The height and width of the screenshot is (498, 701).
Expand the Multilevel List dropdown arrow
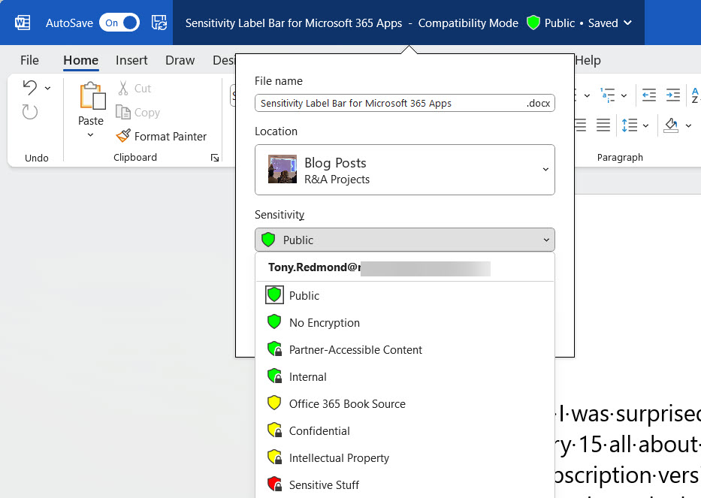coord(624,95)
